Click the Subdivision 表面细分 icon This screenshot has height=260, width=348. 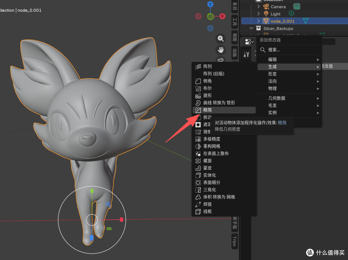tap(198, 183)
